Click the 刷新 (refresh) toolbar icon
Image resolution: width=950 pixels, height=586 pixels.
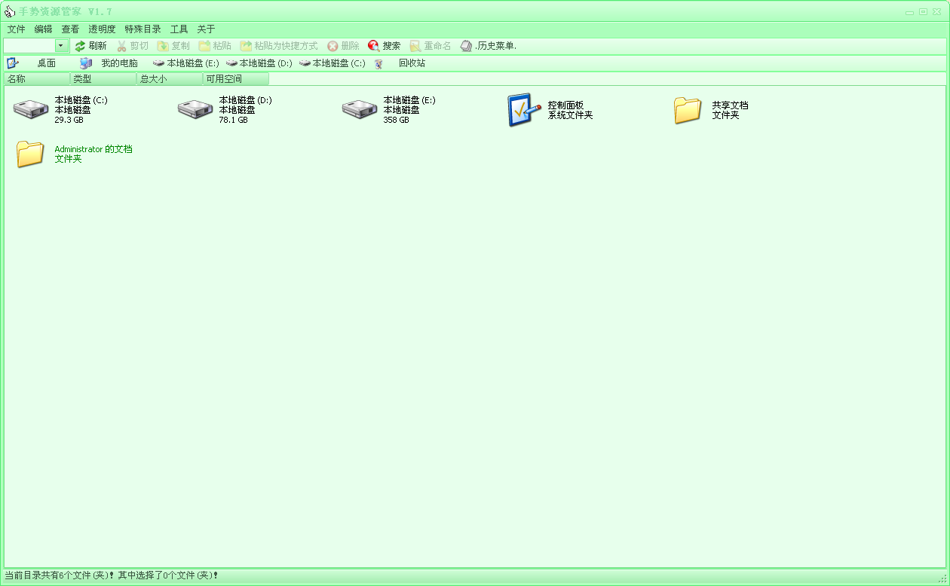coord(80,46)
